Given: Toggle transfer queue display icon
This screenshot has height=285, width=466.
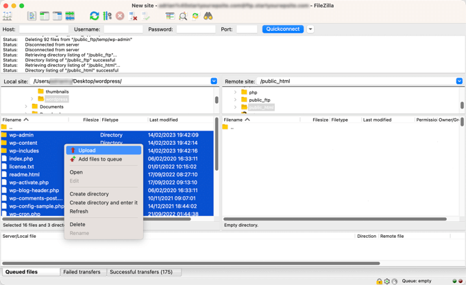Looking at the screenshot, I should [x=70, y=16].
